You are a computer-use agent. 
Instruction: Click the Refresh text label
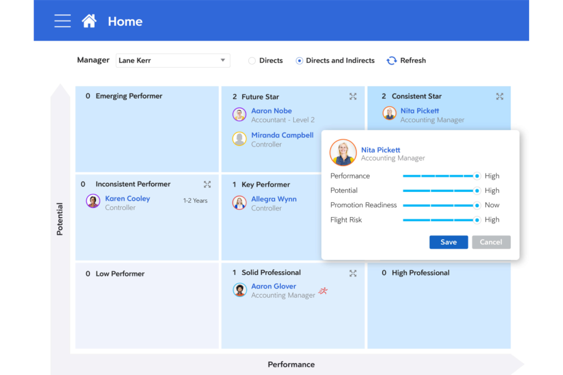(413, 60)
